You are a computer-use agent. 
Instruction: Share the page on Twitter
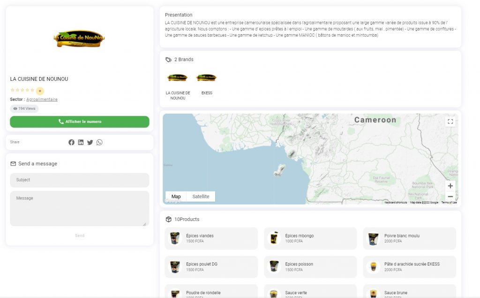[x=90, y=142]
